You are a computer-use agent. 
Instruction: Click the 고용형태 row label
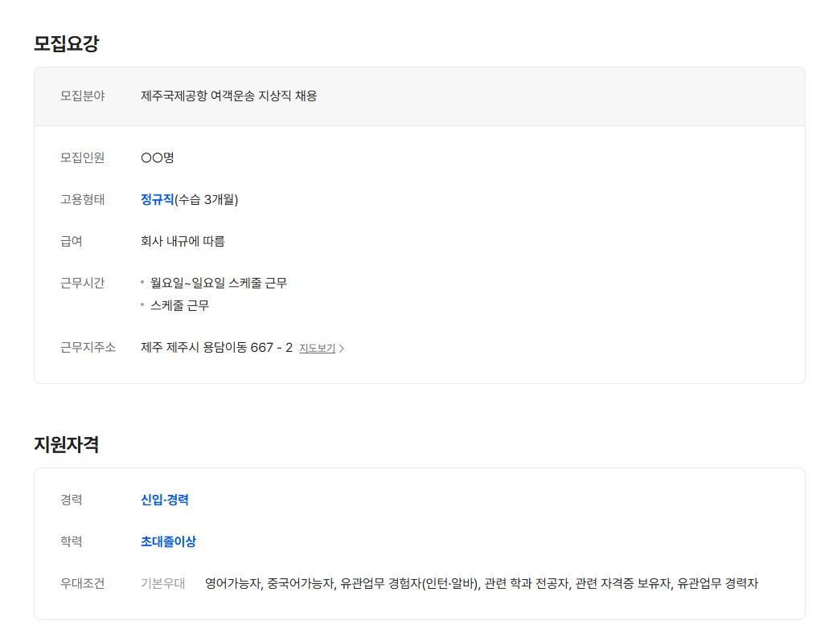(x=82, y=199)
